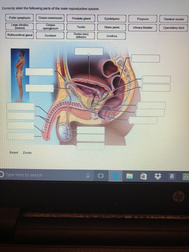Choose the Ejaculatory duct label tile
This screenshot has width=189, height=252.
174,28
